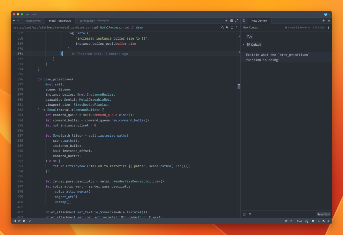Click the editor scrollbar thumb
Screen dimensions: 343x235
pos(239,86)
